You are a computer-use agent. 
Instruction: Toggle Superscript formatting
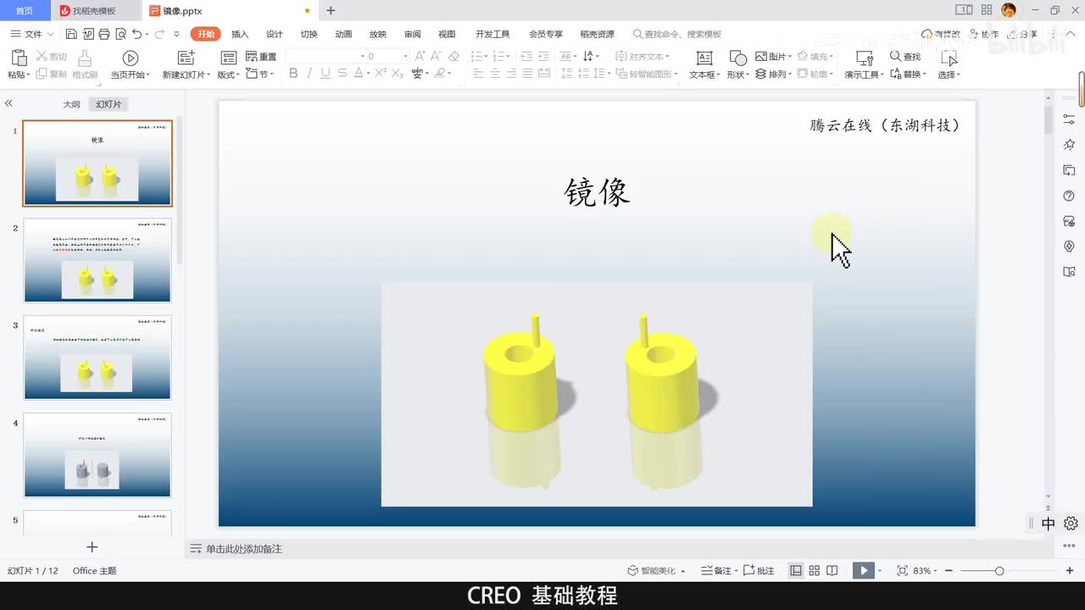381,74
